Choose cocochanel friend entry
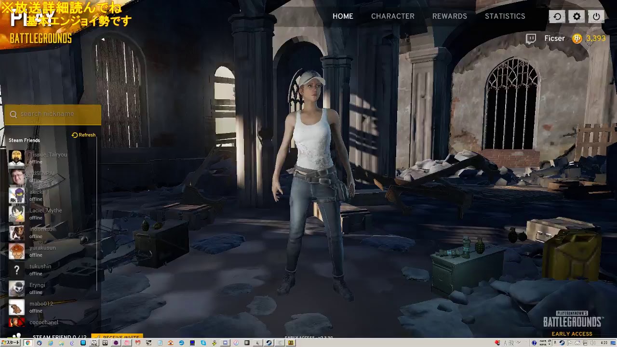Image resolution: width=617 pixels, height=347 pixels. pos(43,322)
